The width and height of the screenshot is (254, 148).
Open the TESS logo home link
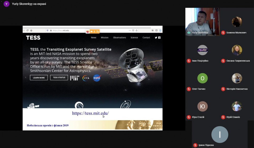click(x=33, y=38)
